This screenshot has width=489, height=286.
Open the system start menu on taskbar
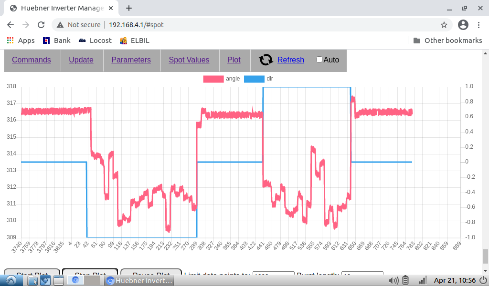[x=11, y=280]
